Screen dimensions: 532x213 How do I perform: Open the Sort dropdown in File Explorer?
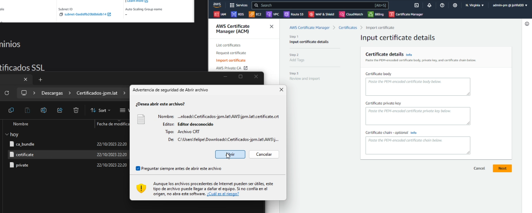tap(100, 110)
